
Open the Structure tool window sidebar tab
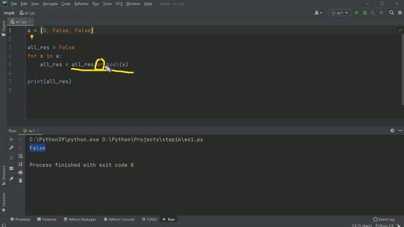click(x=3, y=175)
